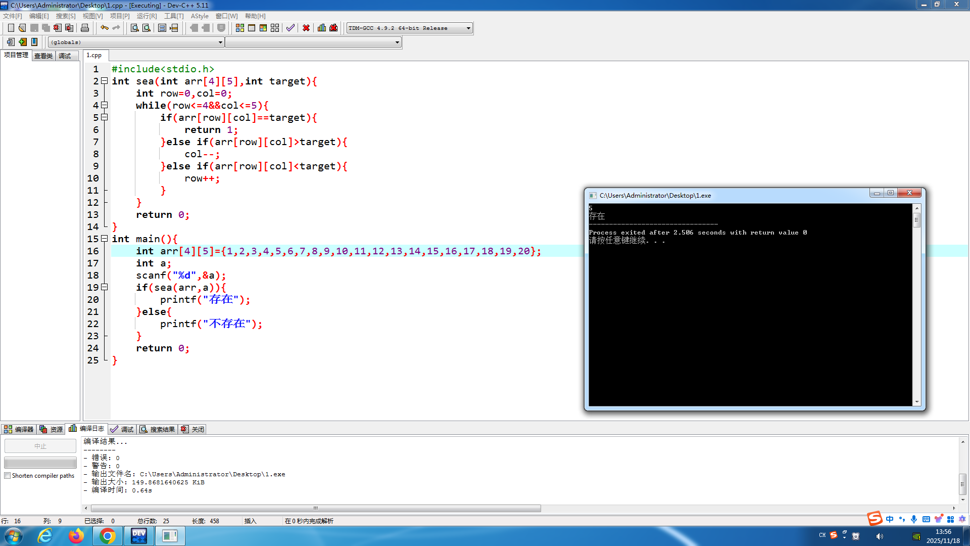This screenshot has height=546, width=970.
Task: Click the Print toolbar icon
Action: 85,28
